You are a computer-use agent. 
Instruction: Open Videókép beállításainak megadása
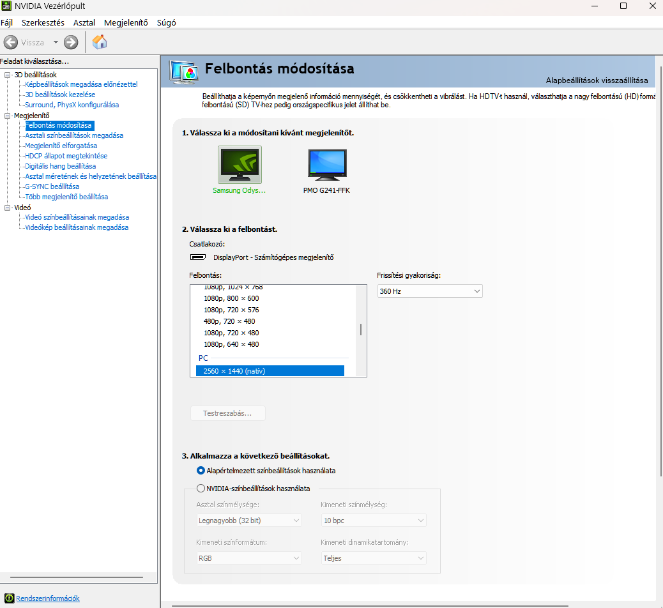(77, 227)
